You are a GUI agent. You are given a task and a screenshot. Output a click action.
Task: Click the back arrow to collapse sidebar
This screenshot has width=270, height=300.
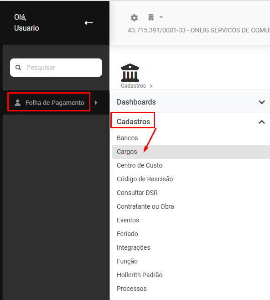89,23
